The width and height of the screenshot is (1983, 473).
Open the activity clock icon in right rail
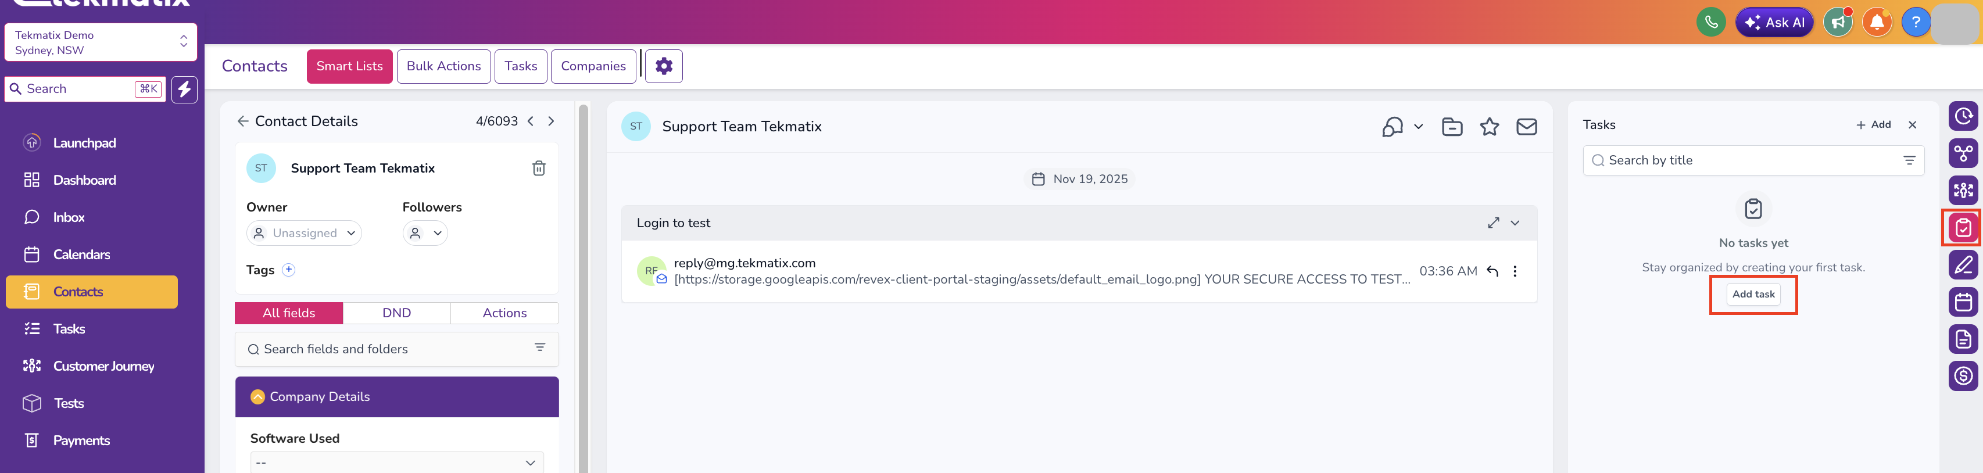coord(1963,116)
